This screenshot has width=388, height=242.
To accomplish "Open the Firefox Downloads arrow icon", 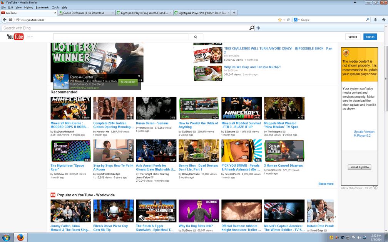I will [x=376, y=20].
